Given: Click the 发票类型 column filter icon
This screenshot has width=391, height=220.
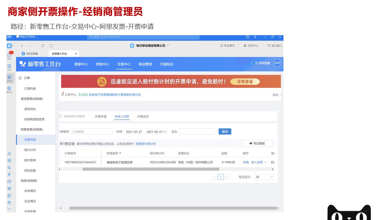Looking at the screenshot, I should (120, 153).
